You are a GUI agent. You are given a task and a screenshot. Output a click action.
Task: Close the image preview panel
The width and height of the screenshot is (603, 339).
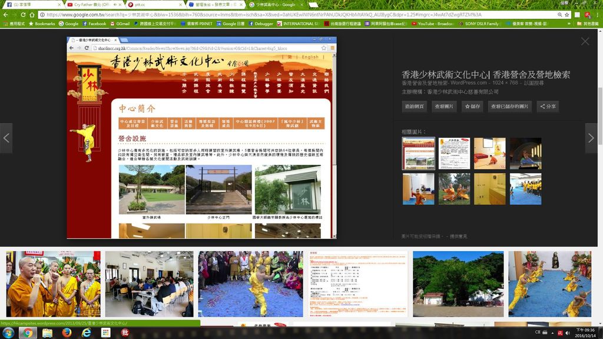click(x=585, y=42)
